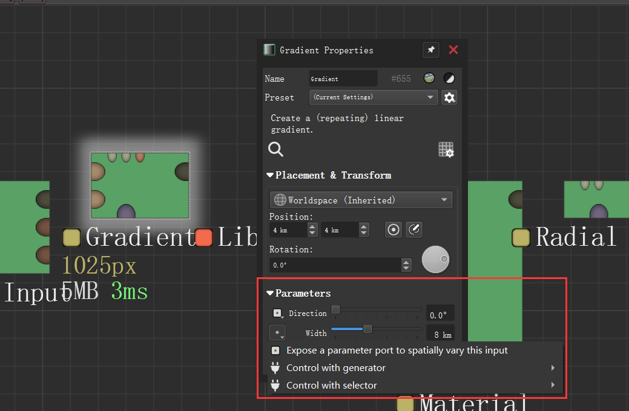
Task: Increase the second Position value stepper
Action: tap(363, 226)
